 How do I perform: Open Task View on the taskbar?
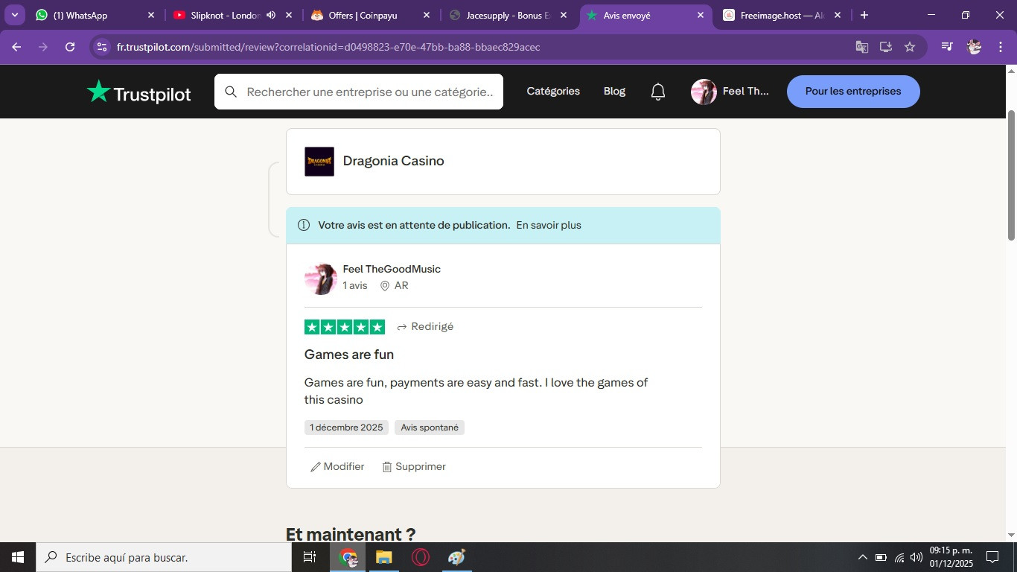click(x=310, y=557)
